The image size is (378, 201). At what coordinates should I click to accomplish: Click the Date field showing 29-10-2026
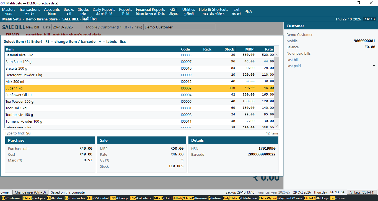[67, 27]
